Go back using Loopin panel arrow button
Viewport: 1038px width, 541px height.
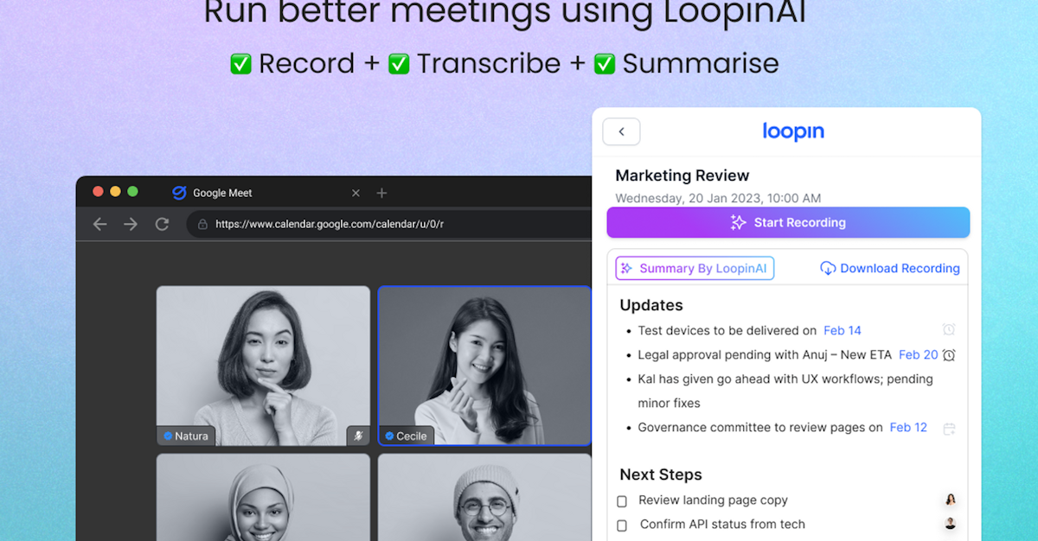click(621, 131)
